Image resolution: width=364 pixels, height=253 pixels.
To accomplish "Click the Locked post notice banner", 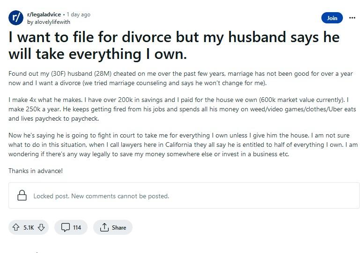I will (184, 195).
